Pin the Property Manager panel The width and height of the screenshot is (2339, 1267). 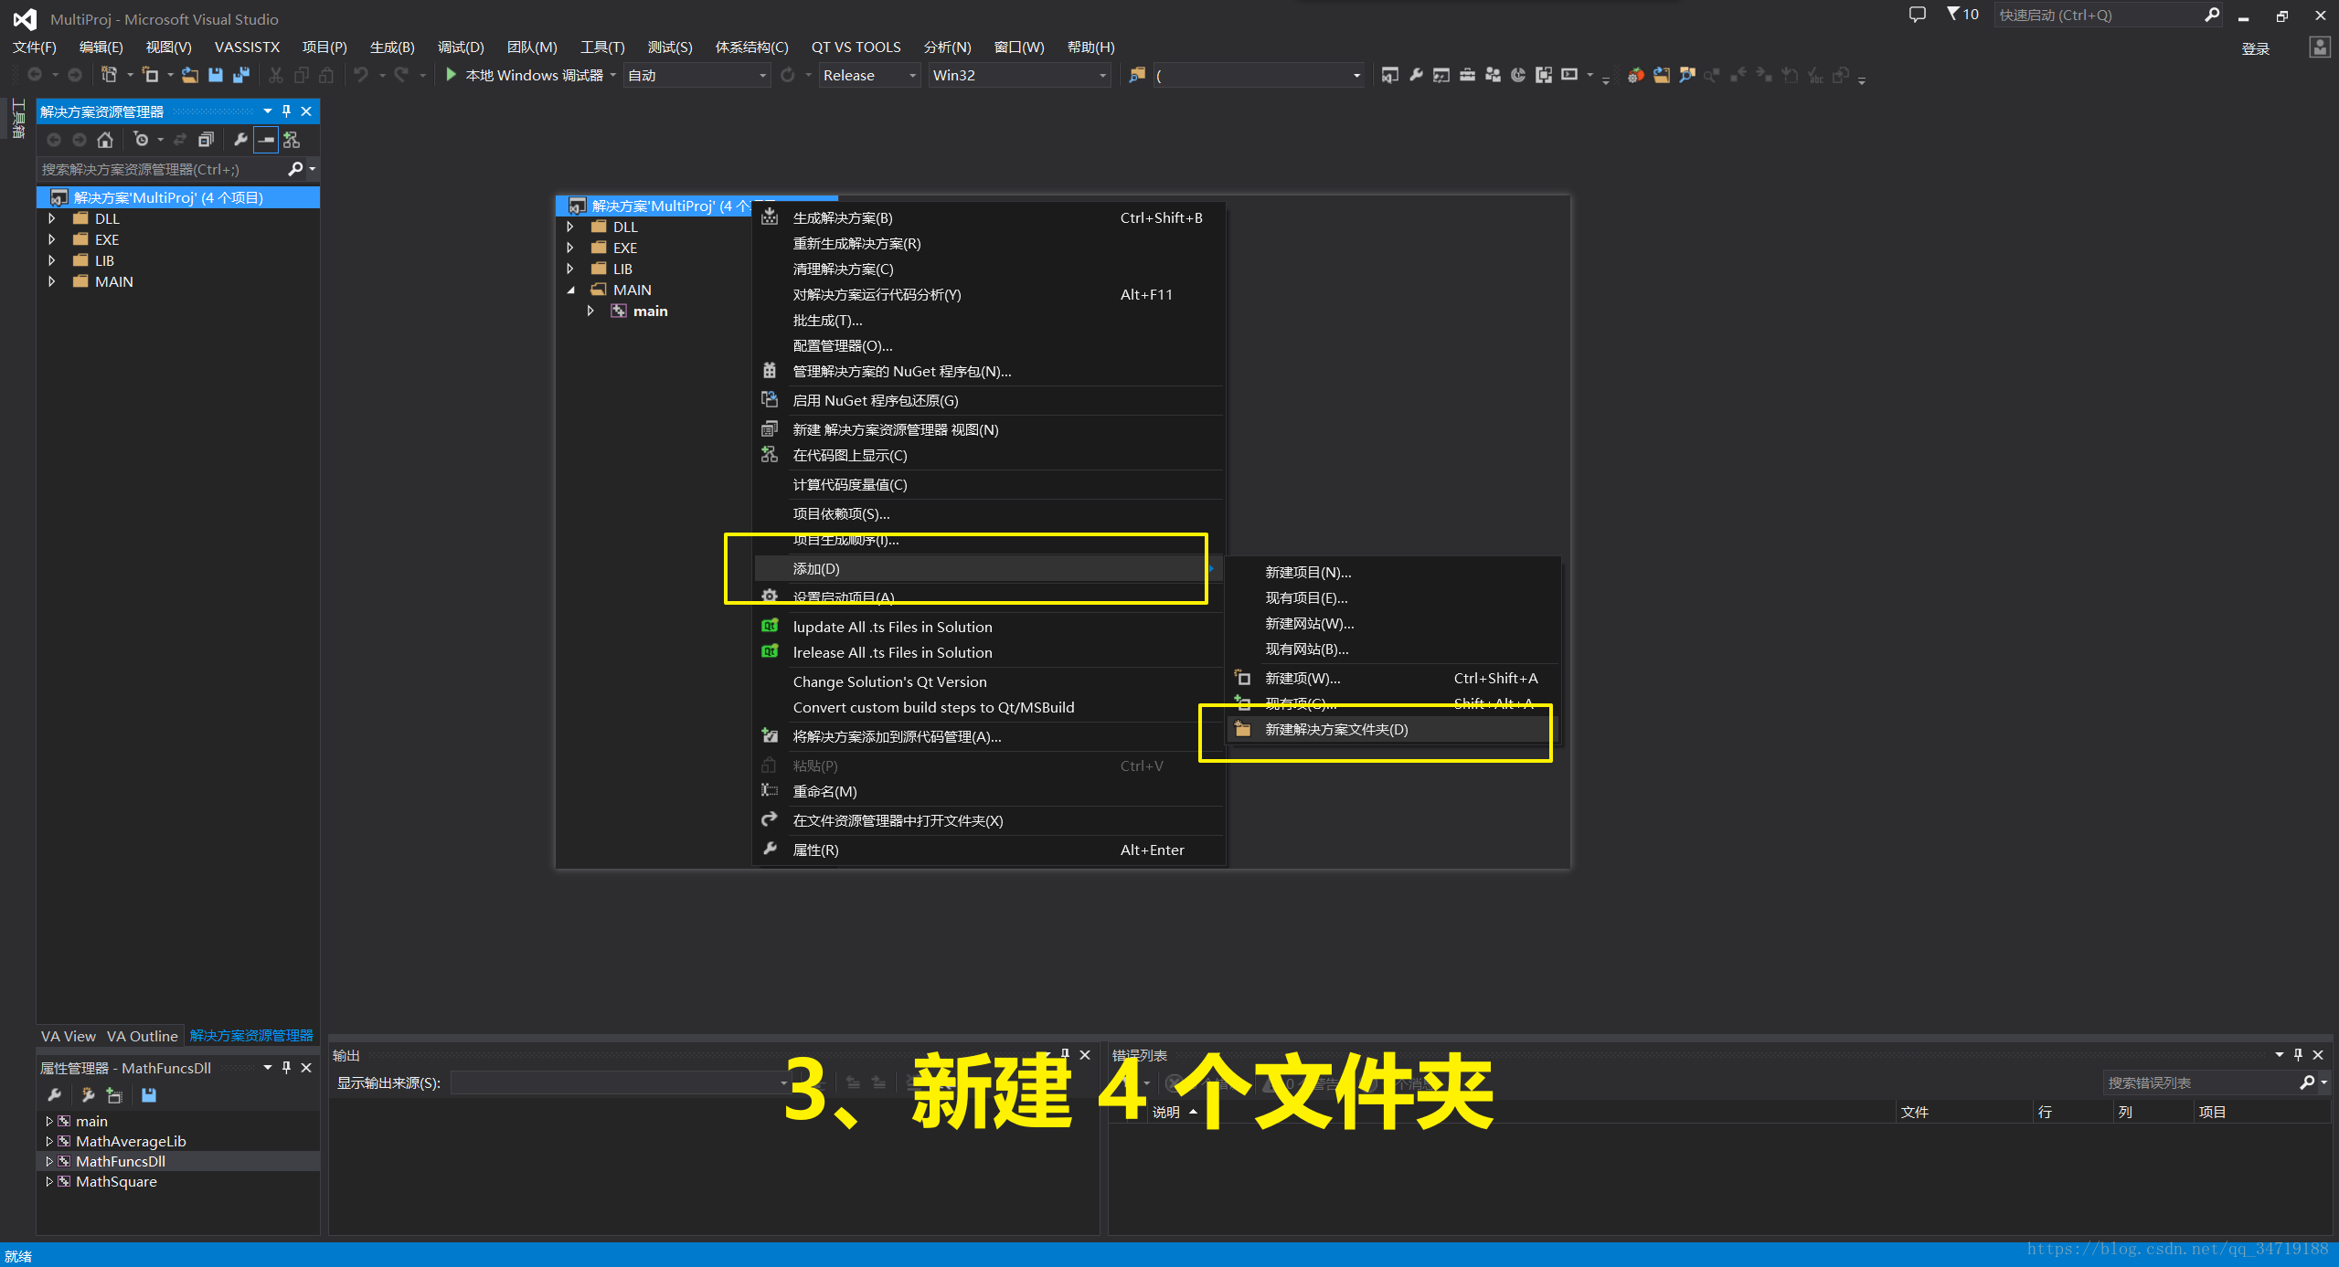[x=286, y=1067]
